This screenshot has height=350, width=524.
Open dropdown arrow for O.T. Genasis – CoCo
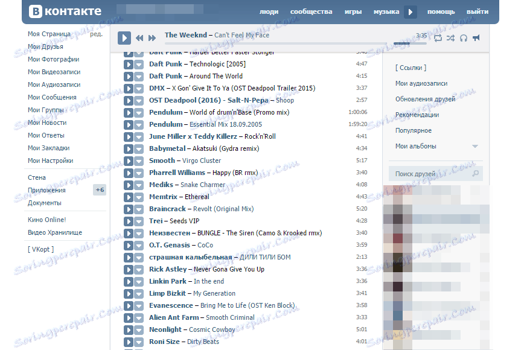tap(139, 245)
